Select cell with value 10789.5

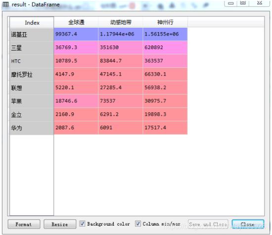pyautogui.click(x=76, y=61)
